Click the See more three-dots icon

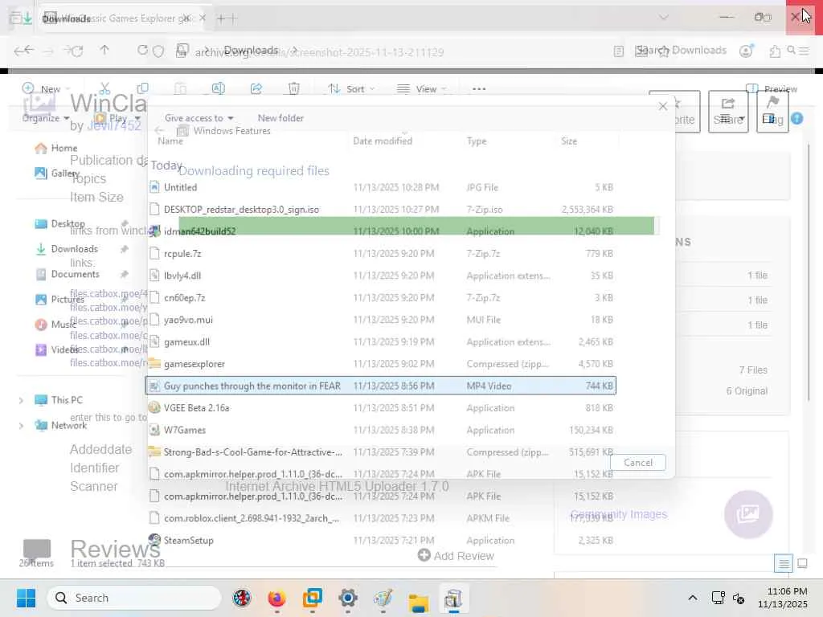point(479,88)
